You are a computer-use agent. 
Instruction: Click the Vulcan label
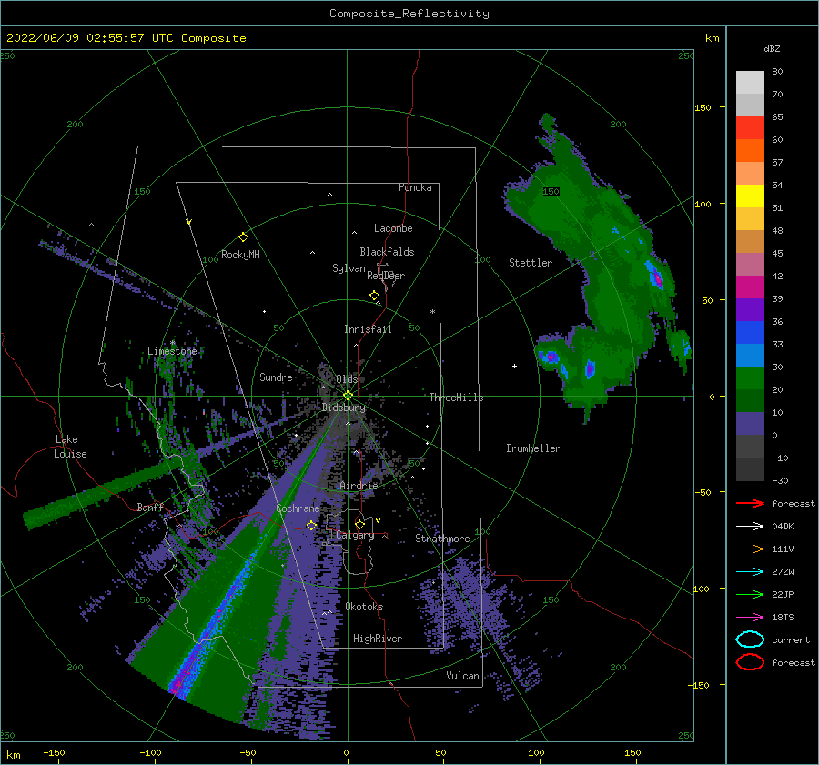[x=462, y=676]
